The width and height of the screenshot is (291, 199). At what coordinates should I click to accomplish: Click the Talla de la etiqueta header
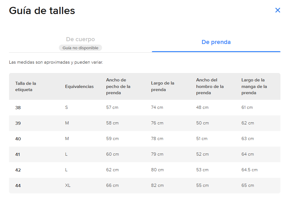[26, 86]
